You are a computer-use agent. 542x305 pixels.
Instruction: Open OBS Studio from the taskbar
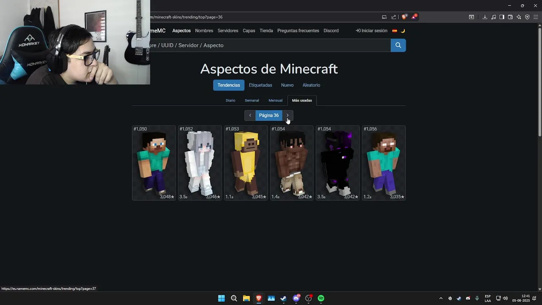pos(309,298)
